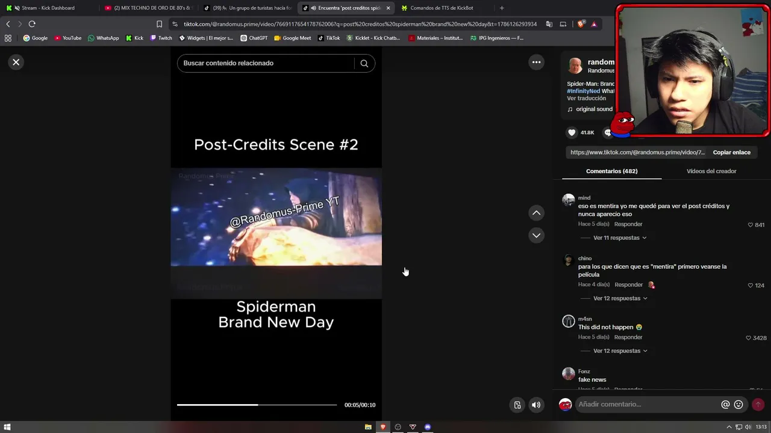771x433 pixels.
Task: Reload the page in the browser toolbar
Action: tap(32, 24)
